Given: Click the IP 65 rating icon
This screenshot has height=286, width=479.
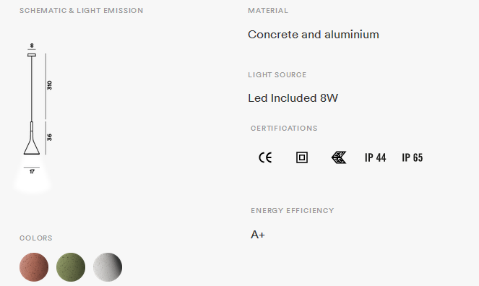Looking at the screenshot, I should 413,157.
